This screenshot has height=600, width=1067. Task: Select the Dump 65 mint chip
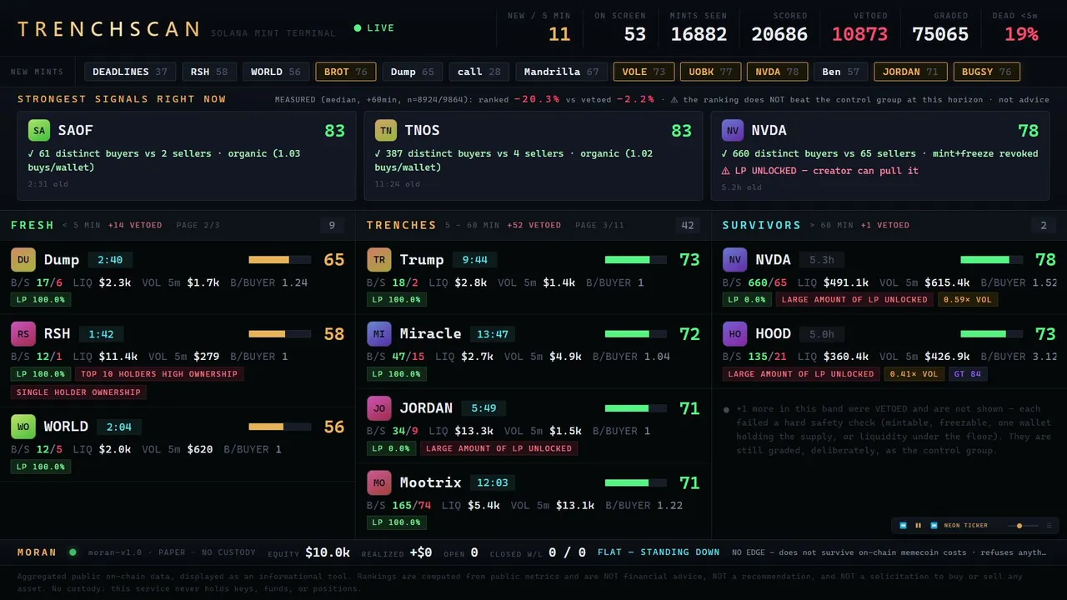click(x=413, y=72)
